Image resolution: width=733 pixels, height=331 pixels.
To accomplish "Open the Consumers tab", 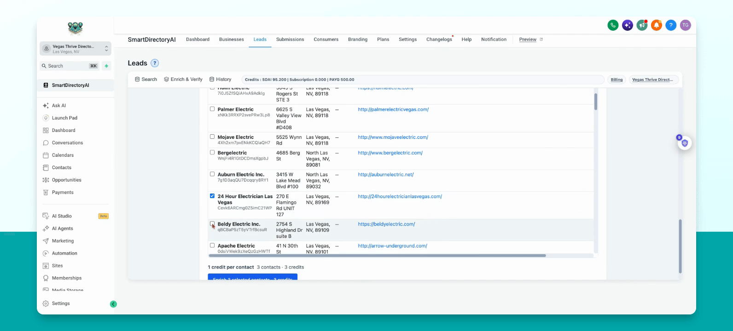I will (326, 40).
